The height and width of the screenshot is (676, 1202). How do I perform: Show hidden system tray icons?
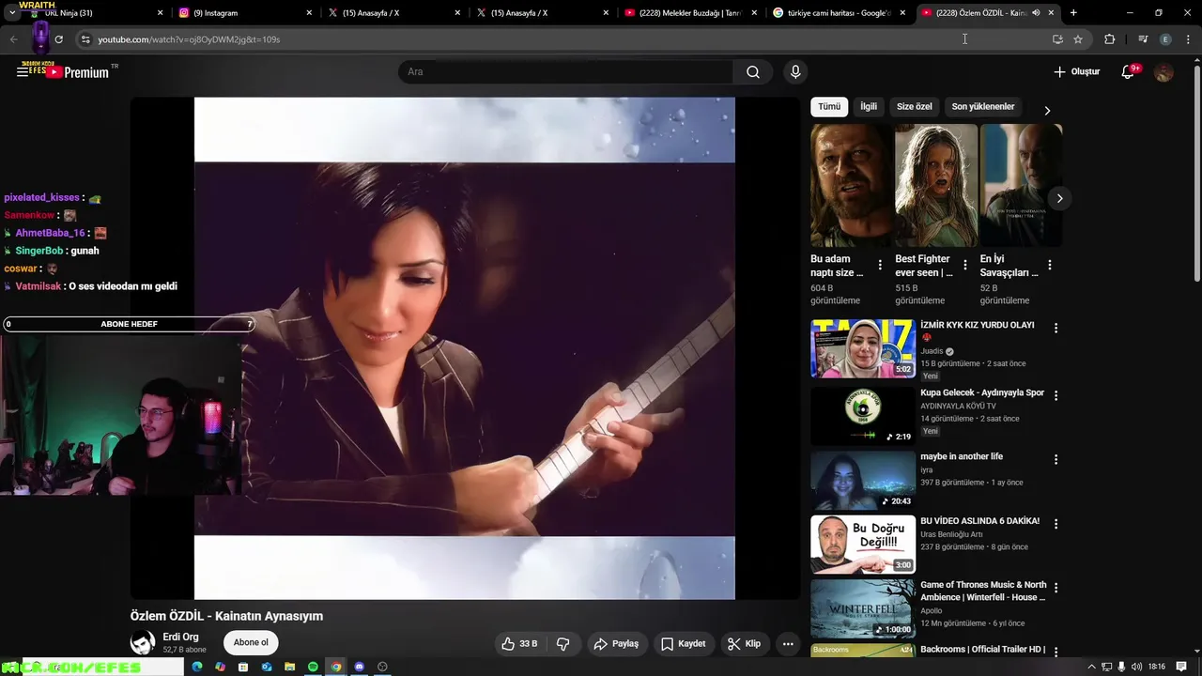coord(1091,667)
